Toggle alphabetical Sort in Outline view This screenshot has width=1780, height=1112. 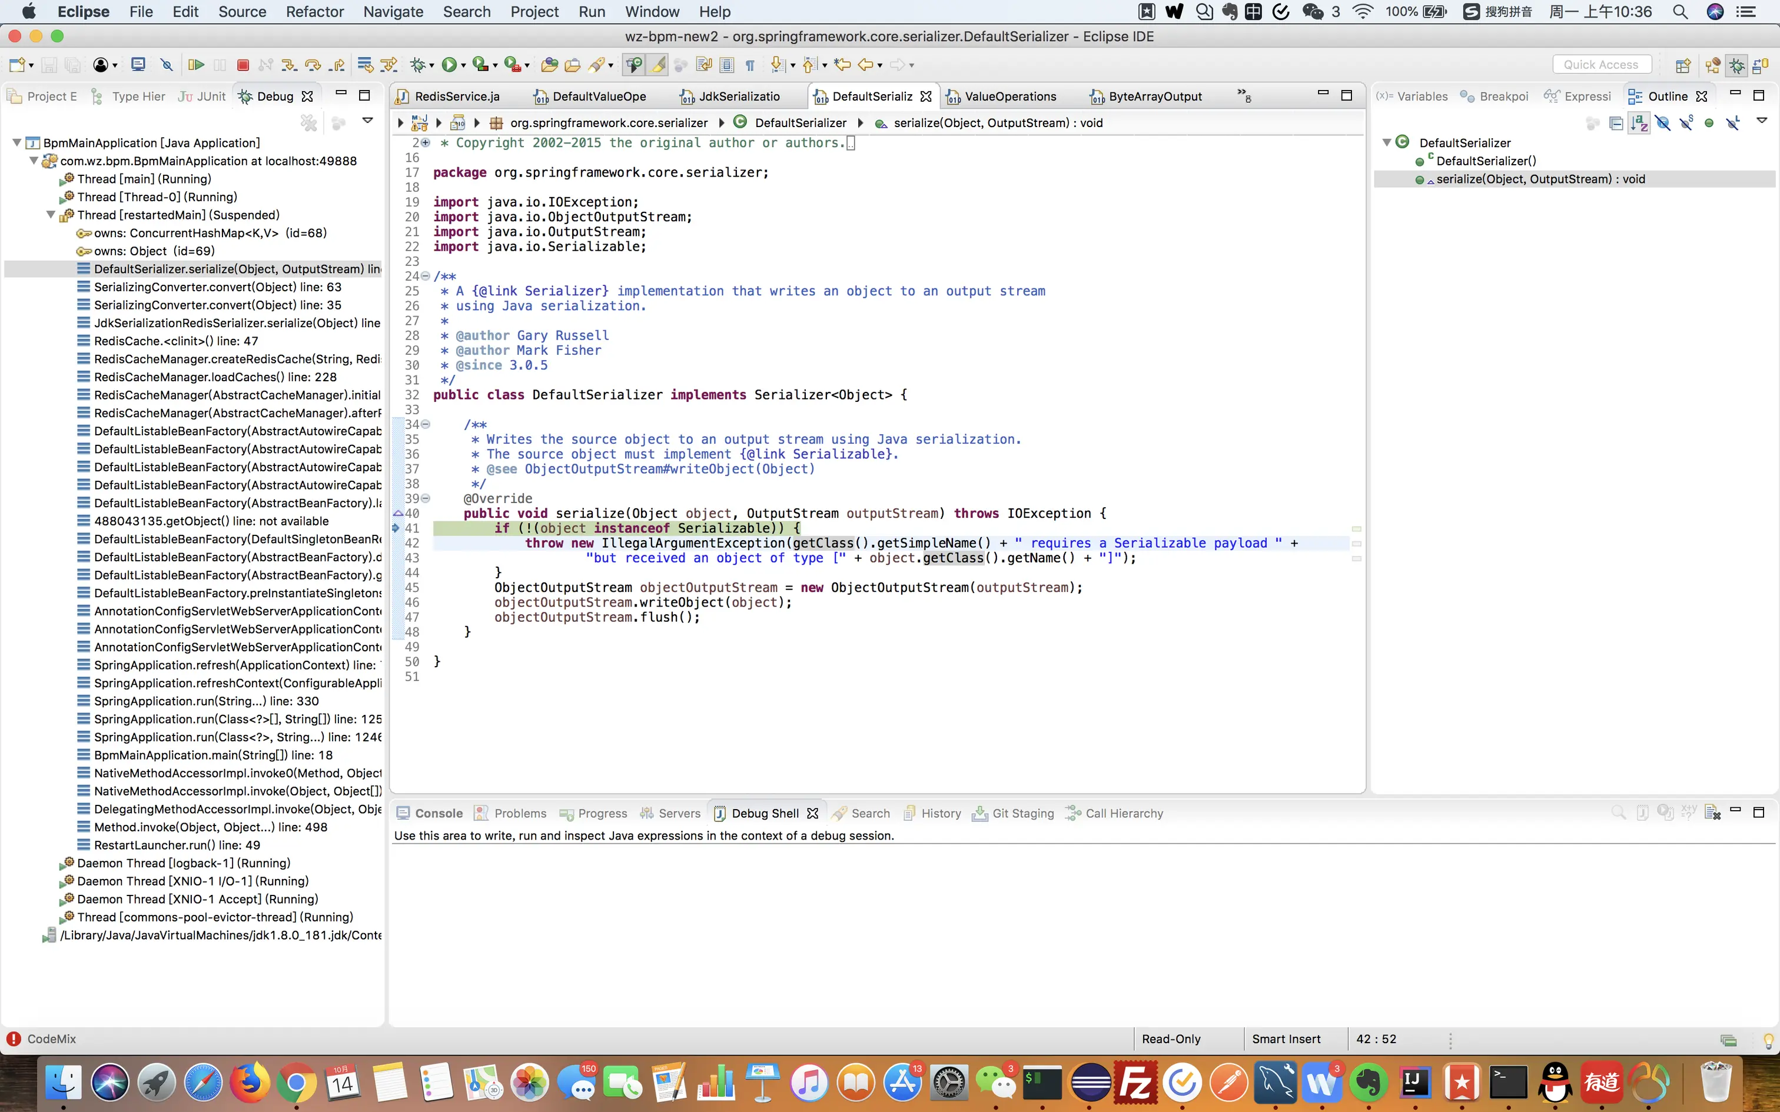pyautogui.click(x=1639, y=123)
